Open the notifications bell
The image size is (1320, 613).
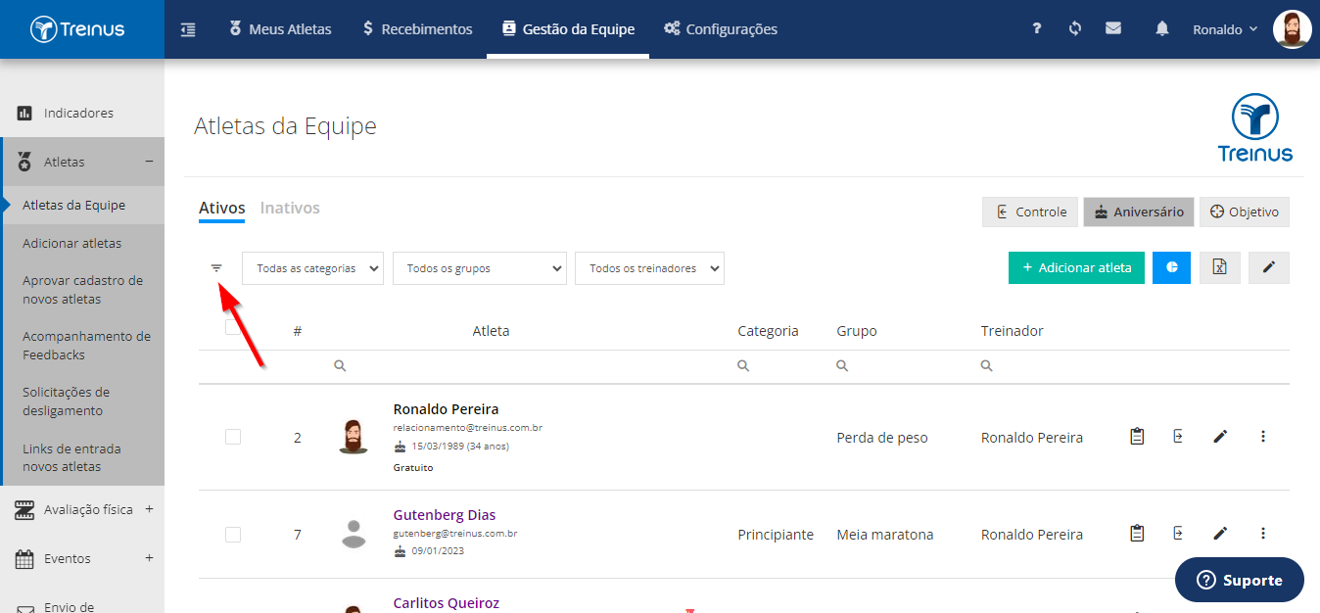[1162, 29]
